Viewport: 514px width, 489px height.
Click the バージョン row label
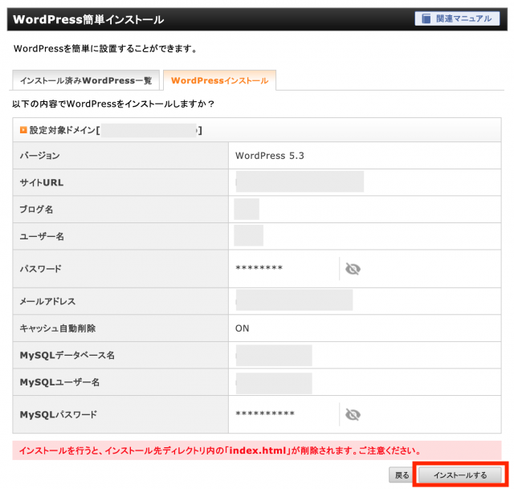[39, 156]
